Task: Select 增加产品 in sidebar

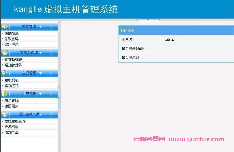Action: click(x=12, y=133)
